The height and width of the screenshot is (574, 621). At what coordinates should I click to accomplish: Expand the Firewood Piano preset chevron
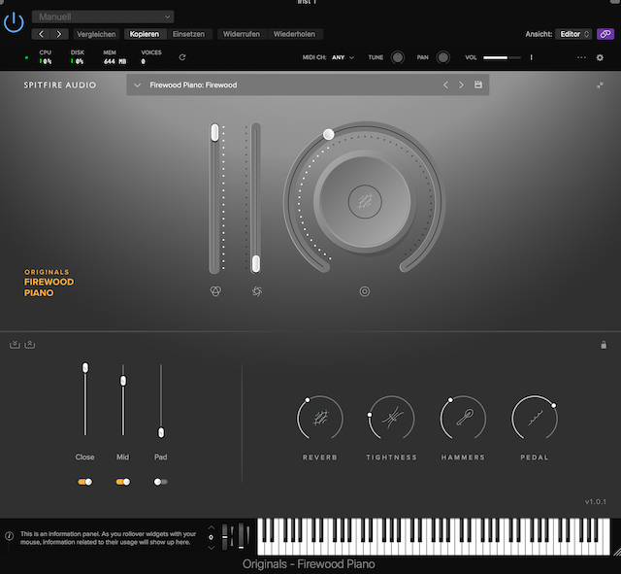[137, 84]
